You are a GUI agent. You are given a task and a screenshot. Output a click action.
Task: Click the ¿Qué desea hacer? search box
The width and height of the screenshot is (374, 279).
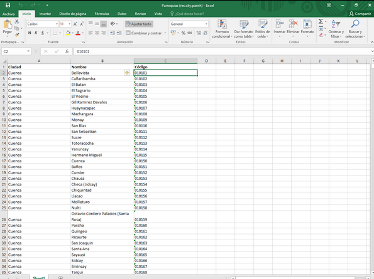coord(187,14)
